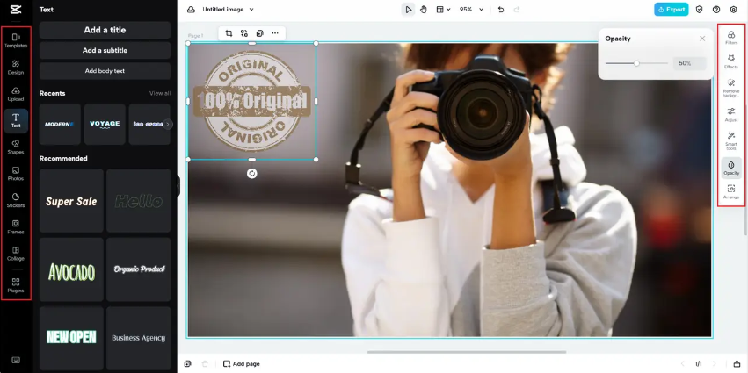Open the Frames panel
Image resolution: width=748 pixels, height=373 pixels.
point(16,227)
